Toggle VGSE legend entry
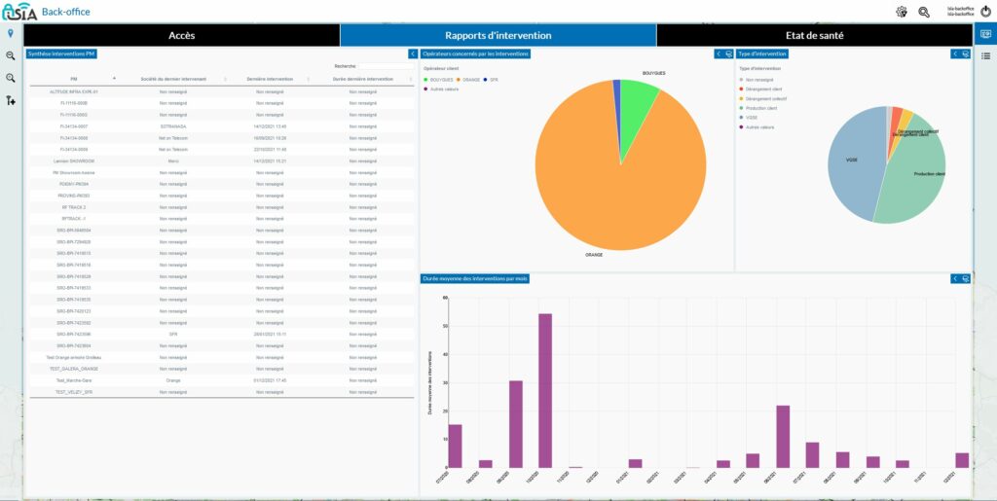 coord(748,118)
